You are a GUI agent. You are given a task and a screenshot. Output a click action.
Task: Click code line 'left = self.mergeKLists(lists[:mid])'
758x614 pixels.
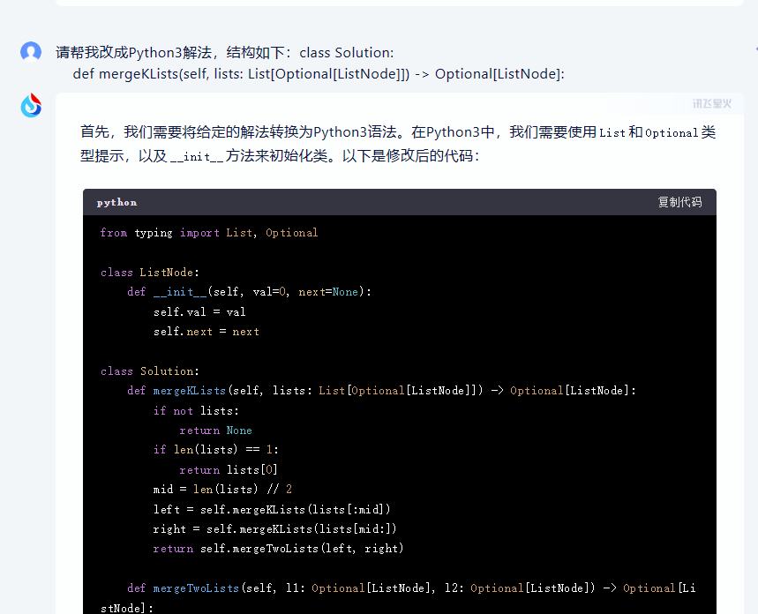click(x=272, y=509)
